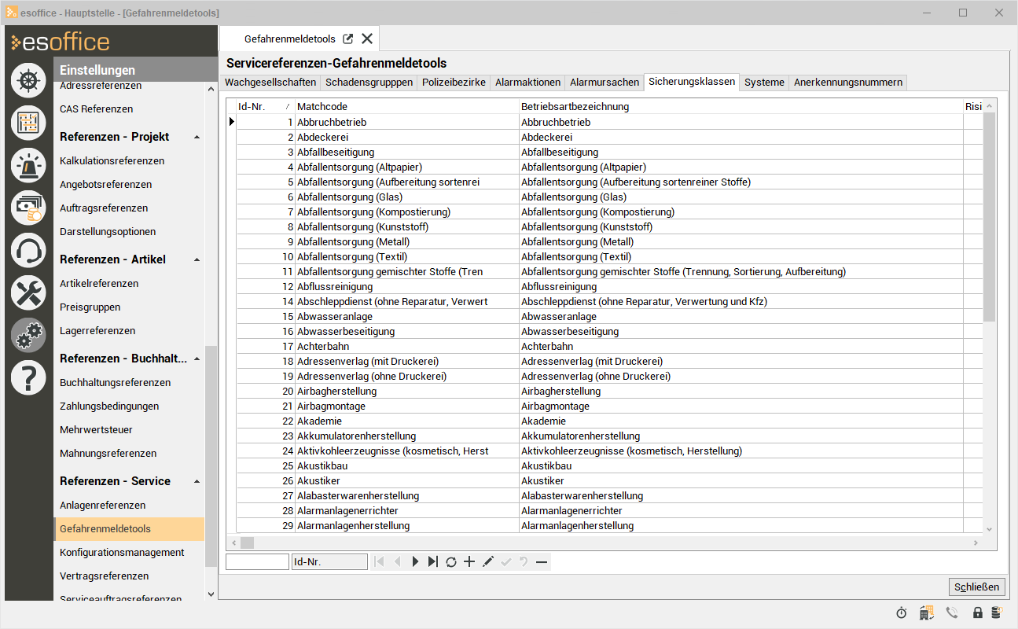Click the Schließen button
This screenshot has height=629, width=1018.
pos(977,587)
